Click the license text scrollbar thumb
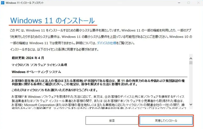 click(191, 63)
